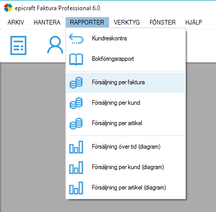Open the invoice document toolbar icon
Viewport: 216px width, 212px height.
point(18,45)
